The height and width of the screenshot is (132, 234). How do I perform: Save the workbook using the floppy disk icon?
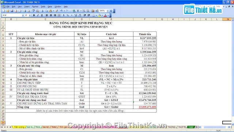[x=12, y=11]
